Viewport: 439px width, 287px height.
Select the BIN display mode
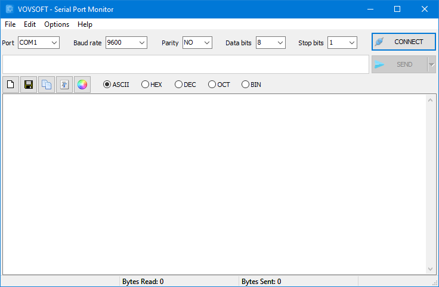[251, 85]
